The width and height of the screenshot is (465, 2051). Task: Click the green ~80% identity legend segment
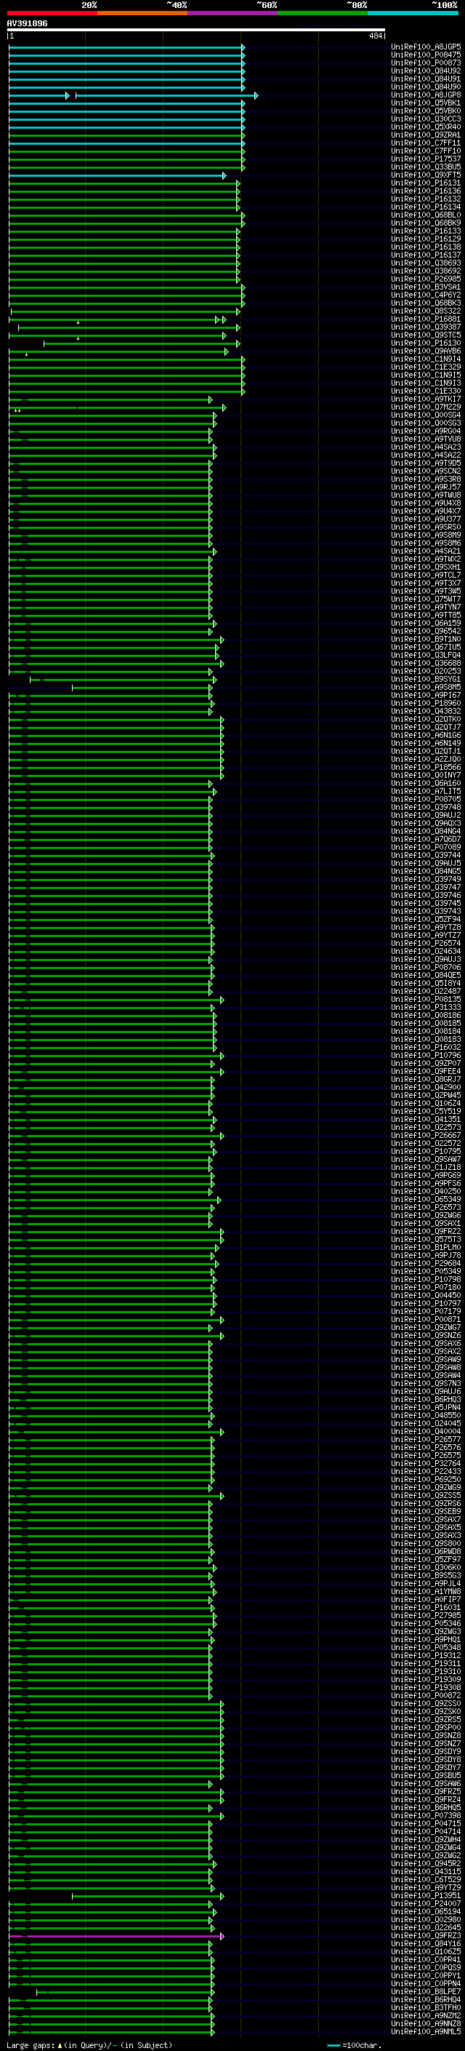click(323, 13)
